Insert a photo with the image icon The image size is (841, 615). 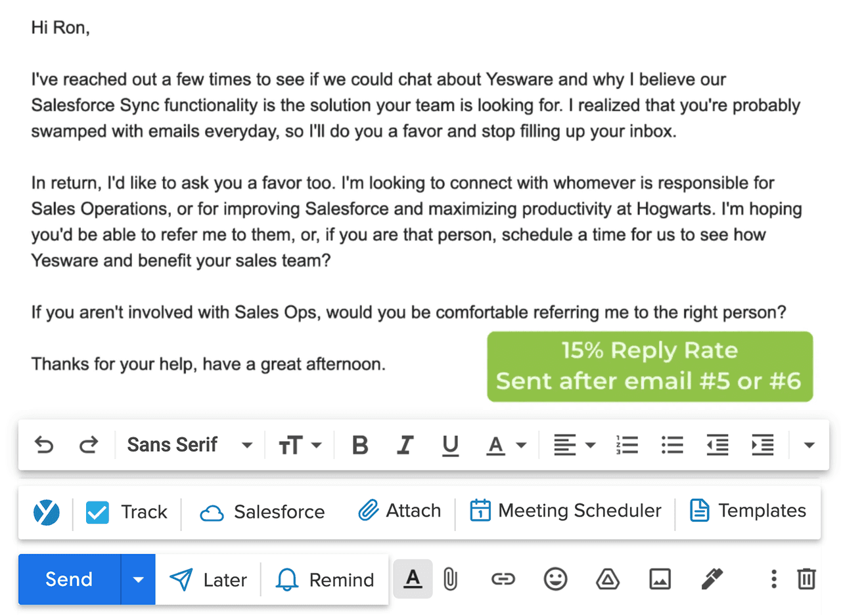pos(660,579)
